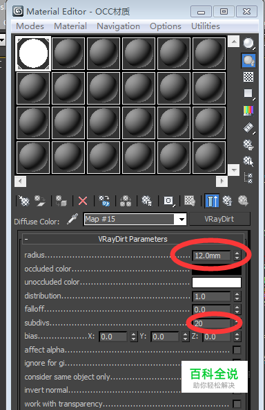
Task: Open the Sample Type sphere flyout
Action: click(x=248, y=44)
